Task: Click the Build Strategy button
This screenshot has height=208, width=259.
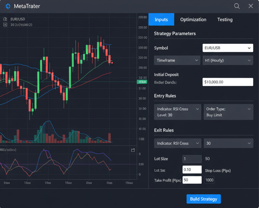Action: (203, 199)
